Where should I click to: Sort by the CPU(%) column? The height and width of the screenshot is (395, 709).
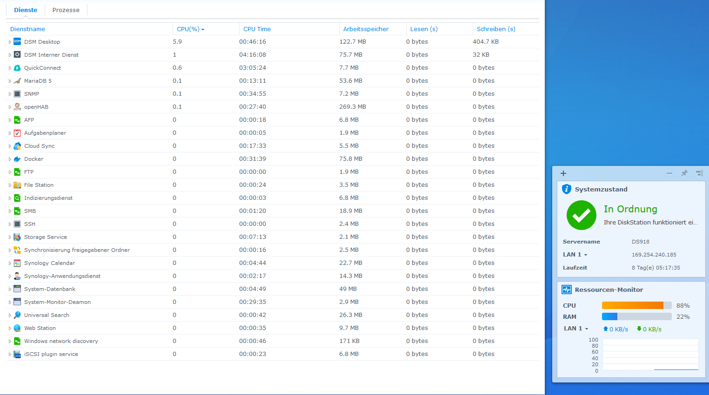[x=206, y=29]
